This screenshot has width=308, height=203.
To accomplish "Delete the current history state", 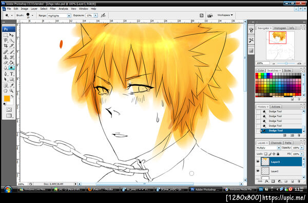I will point(299,136).
